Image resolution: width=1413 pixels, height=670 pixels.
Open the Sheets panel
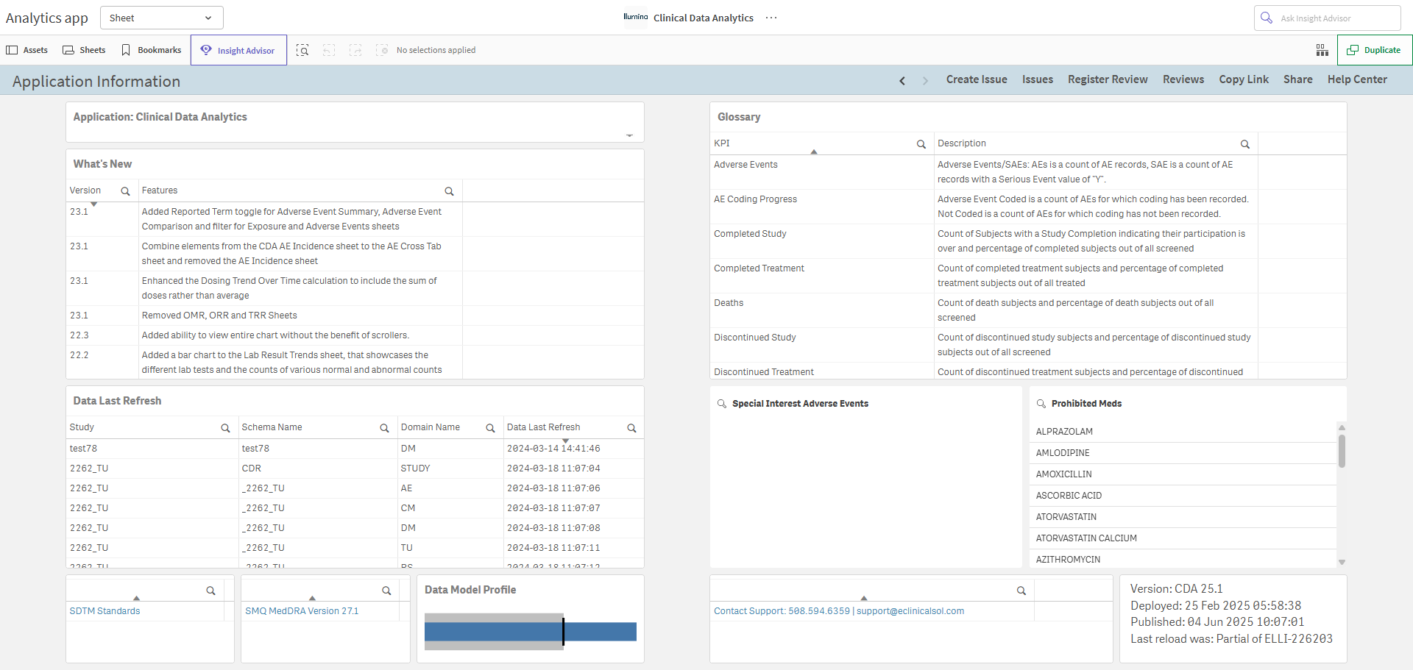pyautogui.click(x=84, y=50)
